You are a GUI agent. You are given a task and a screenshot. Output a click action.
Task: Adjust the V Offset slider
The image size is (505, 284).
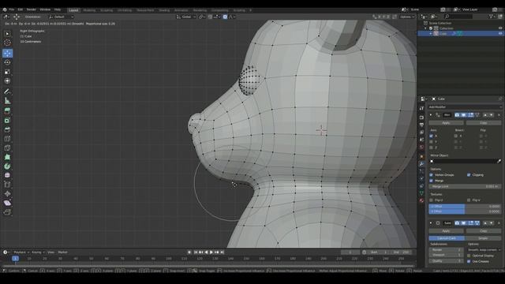pos(465,211)
